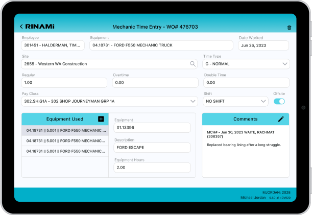Viewport: 312px width, 215px height.
Task: Click the Regular hours field
Action: [64, 82]
